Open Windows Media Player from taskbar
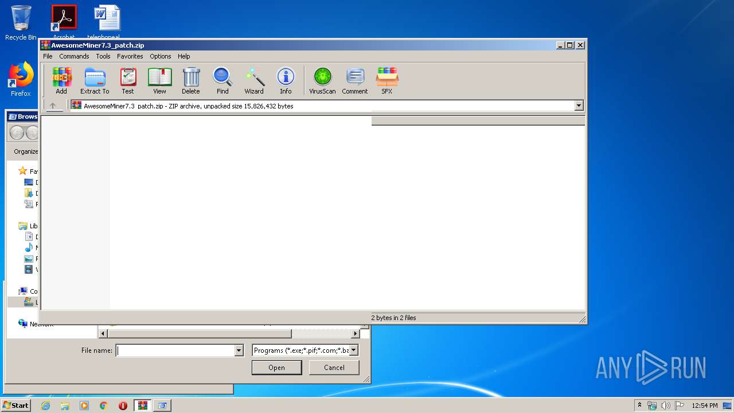The image size is (734, 413). click(x=84, y=406)
